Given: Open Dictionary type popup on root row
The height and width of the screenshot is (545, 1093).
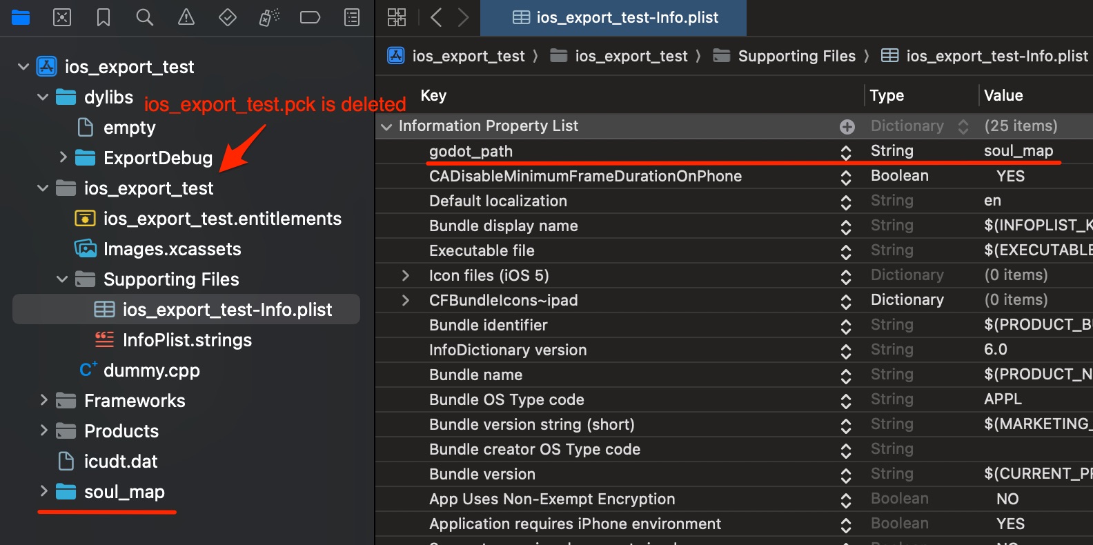Looking at the screenshot, I should point(963,126).
